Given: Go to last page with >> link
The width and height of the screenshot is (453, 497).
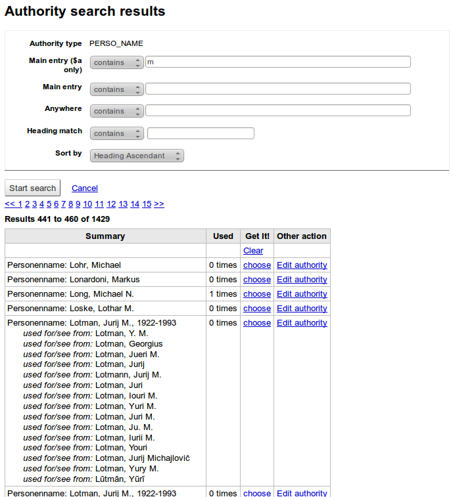Looking at the screenshot, I should (159, 204).
